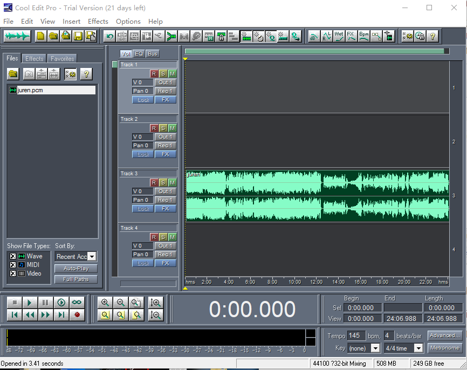
Task: Click the dB volume envelopes toolbar icon
Action: tap(314, 36)
